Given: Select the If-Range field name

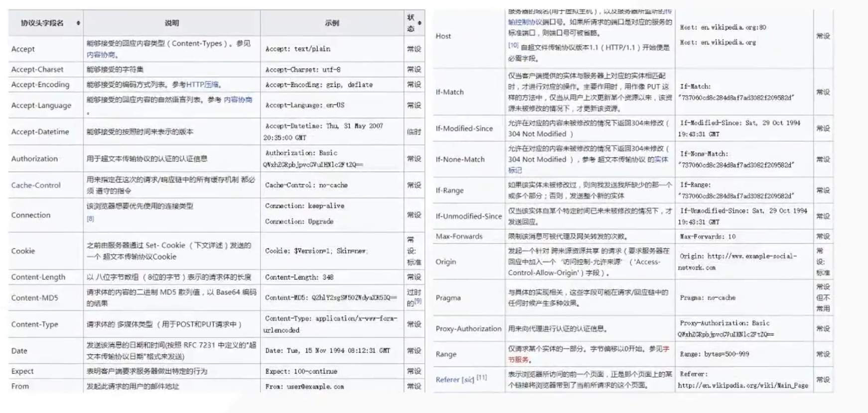Looking at the screenshot, I should click(x=449, y=190).
